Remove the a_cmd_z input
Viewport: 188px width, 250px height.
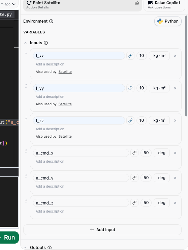coord(175,203)
